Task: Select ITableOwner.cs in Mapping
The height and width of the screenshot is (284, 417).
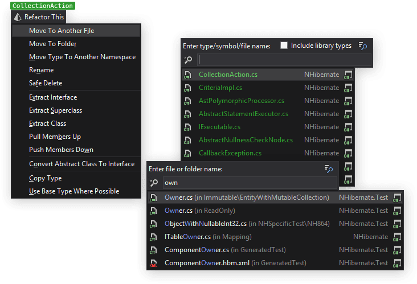Action: pyautogui.click(x=275, y=237)
